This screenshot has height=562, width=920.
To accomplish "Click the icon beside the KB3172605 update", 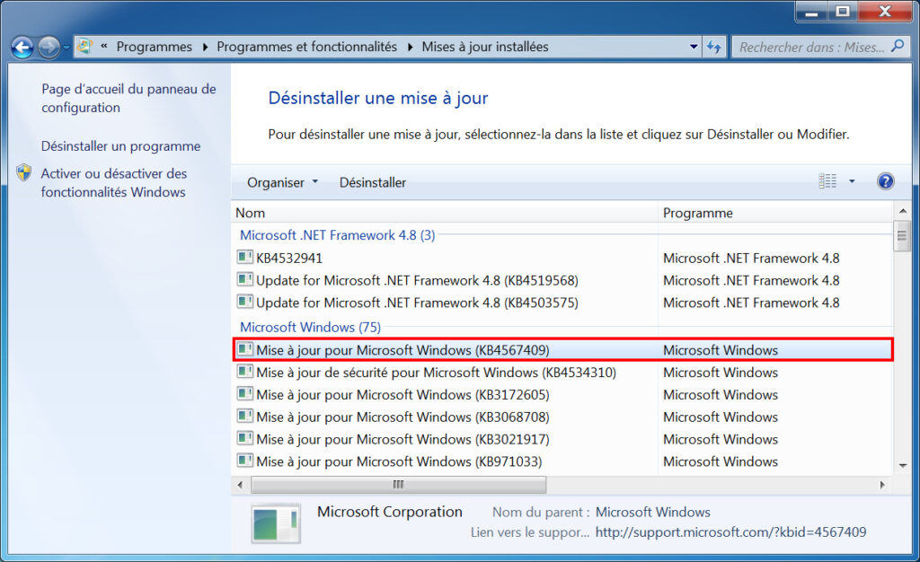I will (244, 393).
